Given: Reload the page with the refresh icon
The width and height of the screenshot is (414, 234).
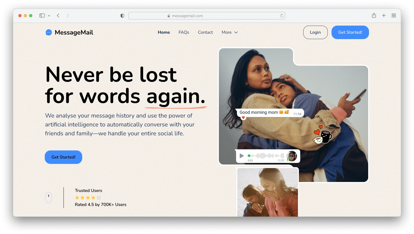Looking at the screenshot, I should point(282,16).
